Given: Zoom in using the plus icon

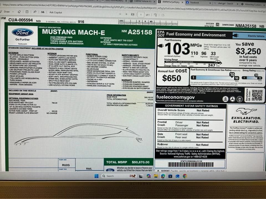Looking at the screenshot, I should coord(126,14).
